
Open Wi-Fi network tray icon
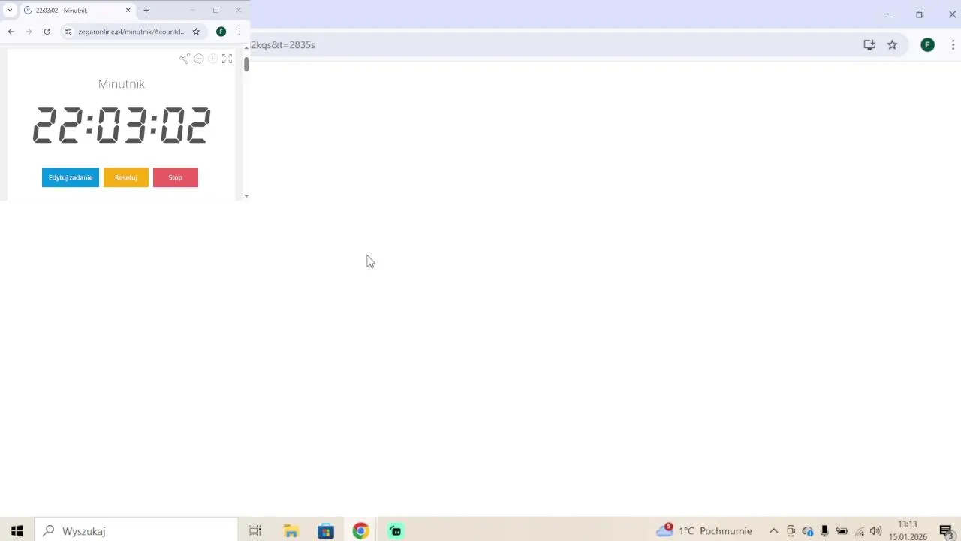(860, 531)
